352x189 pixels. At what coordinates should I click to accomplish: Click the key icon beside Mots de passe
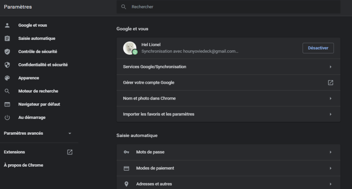point(126,152)
